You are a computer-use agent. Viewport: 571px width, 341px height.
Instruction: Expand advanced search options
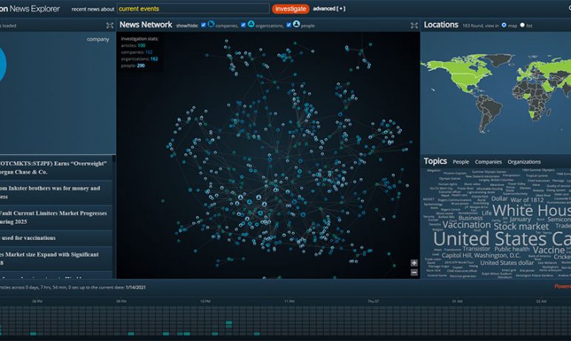329,9
